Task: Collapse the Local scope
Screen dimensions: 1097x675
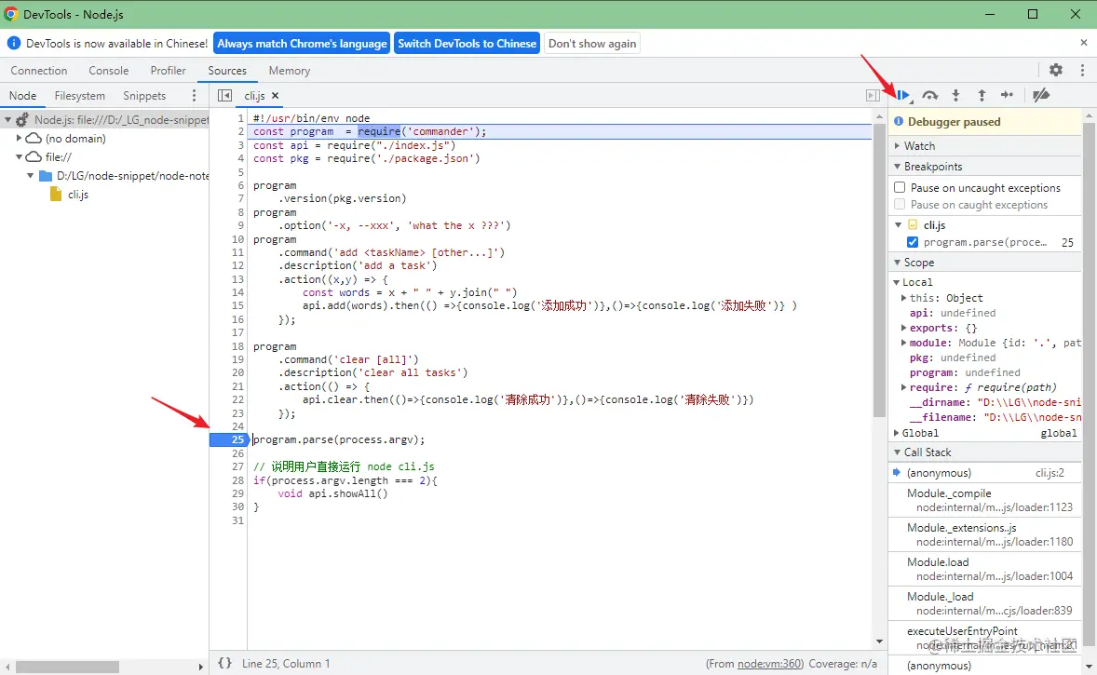Action: coord(896,282)
